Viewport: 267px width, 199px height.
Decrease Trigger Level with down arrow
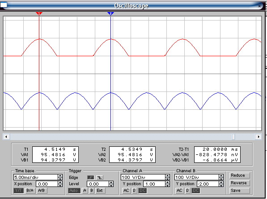pyautogui.click(x=111, y=186)
